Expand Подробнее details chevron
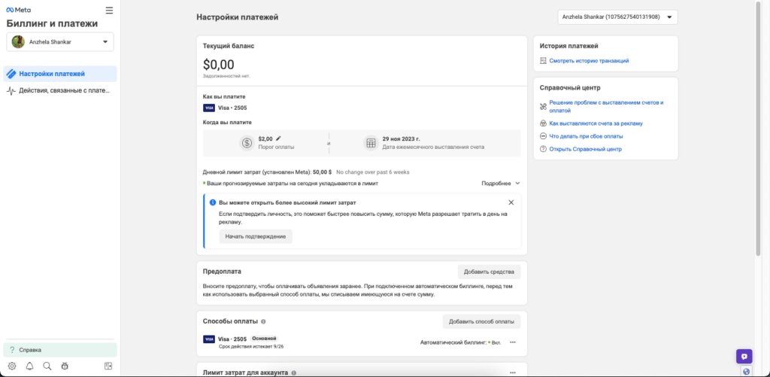Screen dimensions: 770x377 tap(517, 184)
